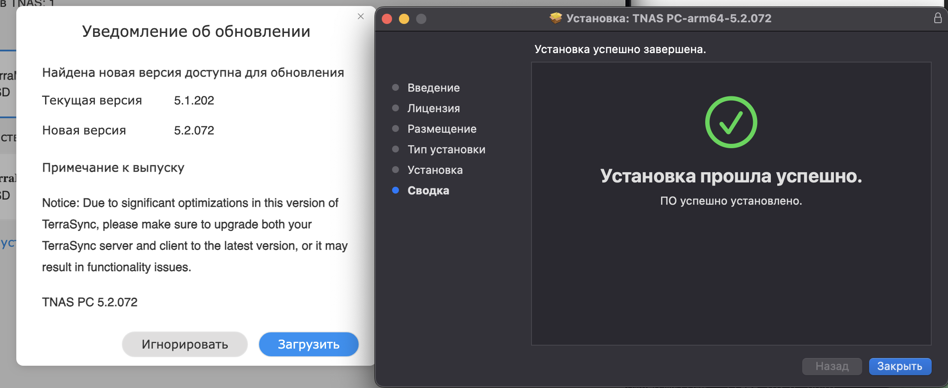Viewport: 948px width, 388px height.
Task: Click the dialog title Уведомление об обновлении
Action: pos(196,31)
